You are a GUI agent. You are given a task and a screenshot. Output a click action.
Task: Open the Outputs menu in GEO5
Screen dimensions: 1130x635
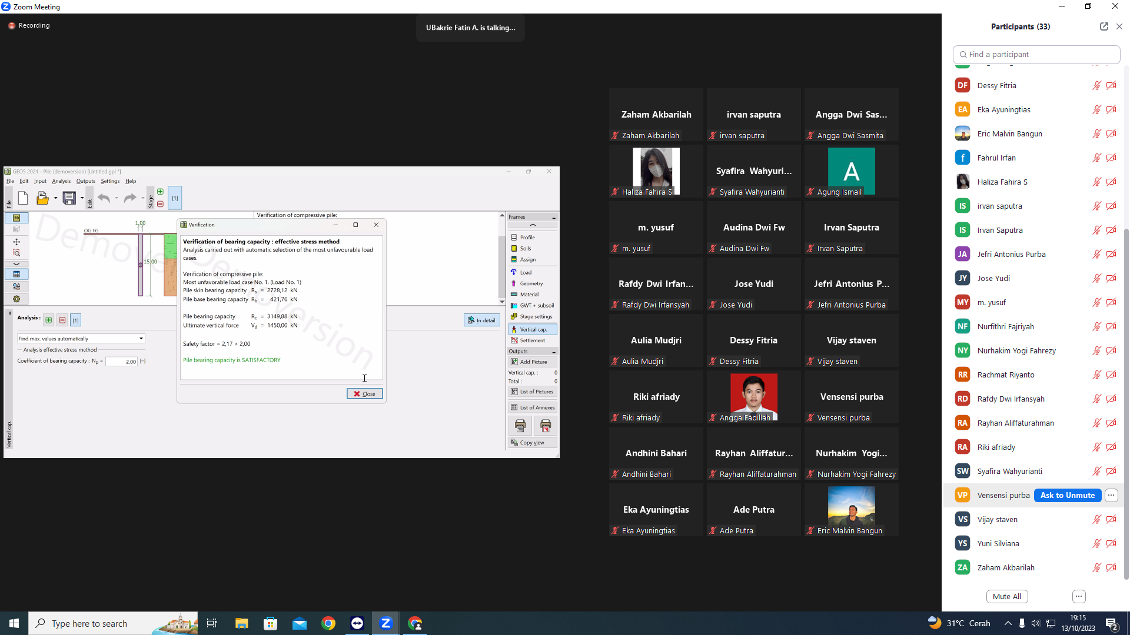point(85,181)
